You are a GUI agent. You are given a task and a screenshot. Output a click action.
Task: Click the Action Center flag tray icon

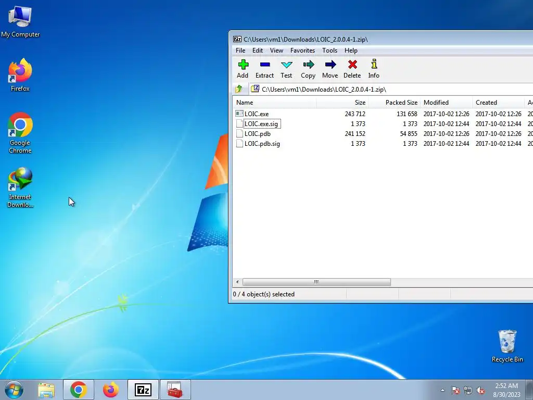(455, 391)
